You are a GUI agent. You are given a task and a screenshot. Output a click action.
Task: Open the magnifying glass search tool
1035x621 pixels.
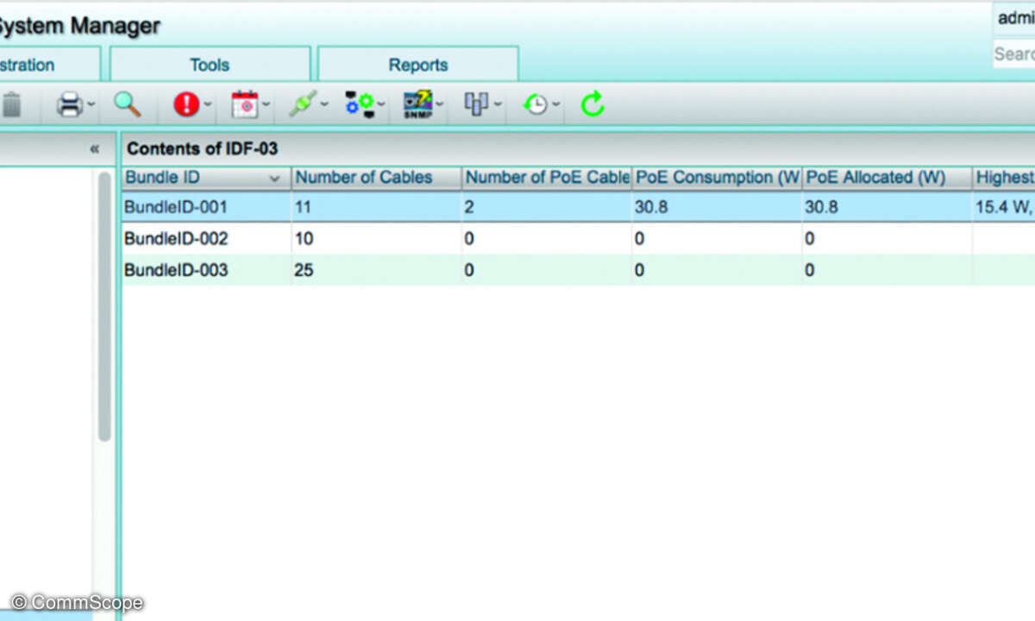click(x=128, y=104)
